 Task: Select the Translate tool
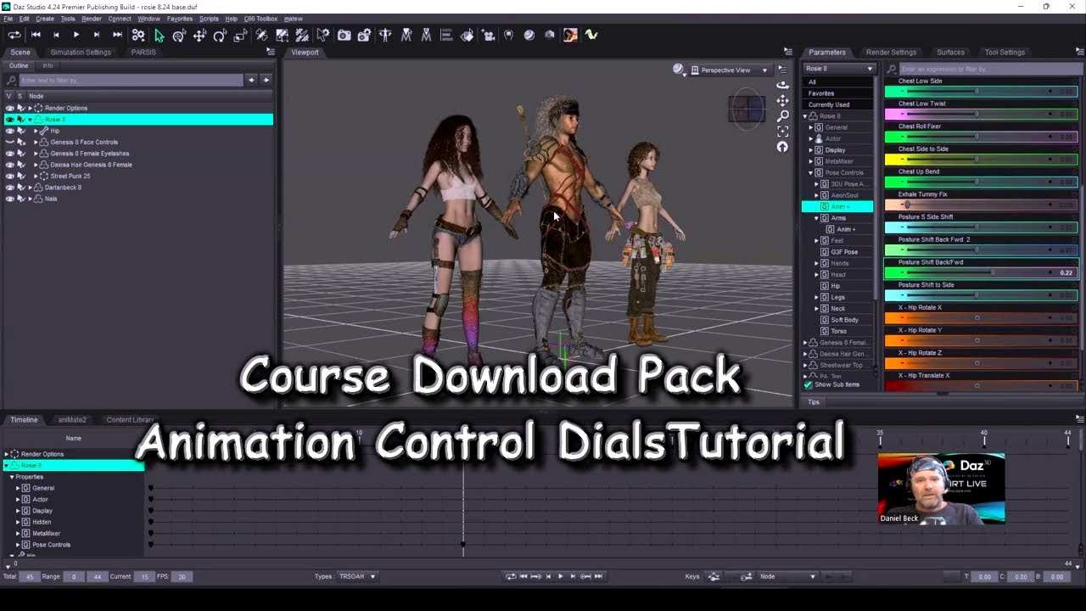click(x=199, y=35)
